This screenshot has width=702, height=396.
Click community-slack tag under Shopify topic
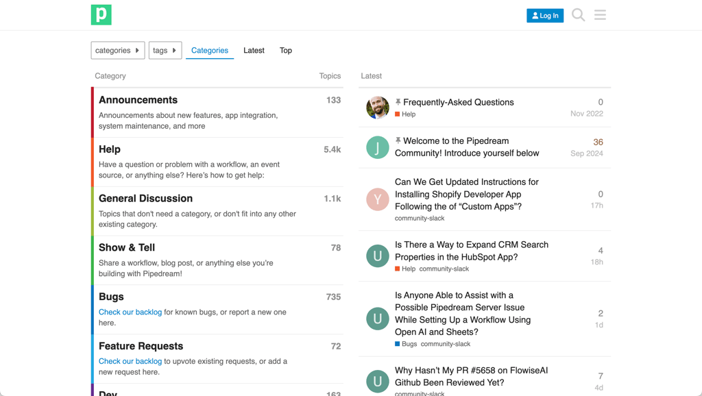tap(420, 219)
